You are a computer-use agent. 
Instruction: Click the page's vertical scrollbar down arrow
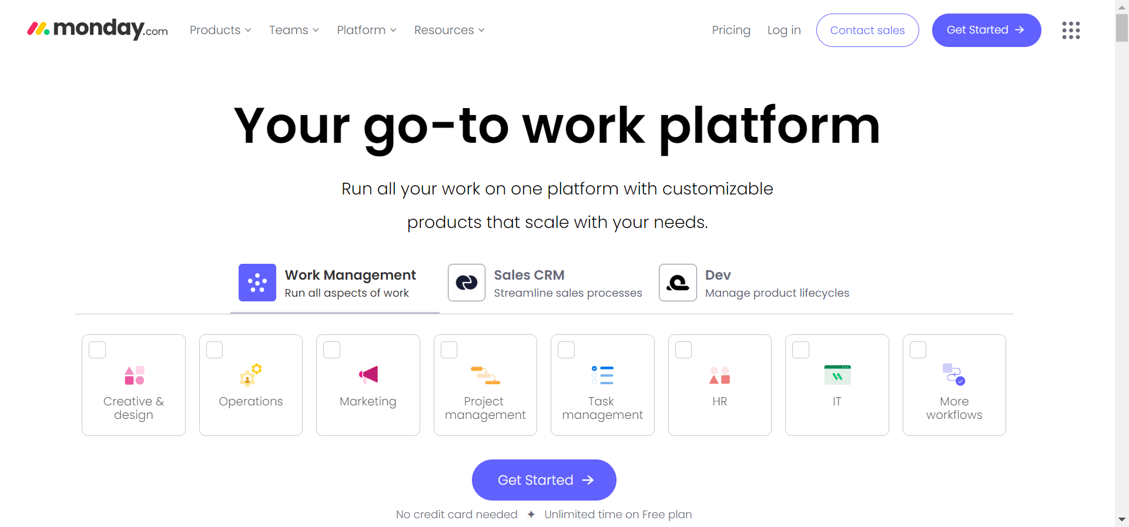pos(1121,519)
